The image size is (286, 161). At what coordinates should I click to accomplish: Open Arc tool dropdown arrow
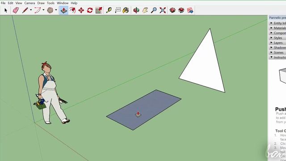(43, 10)
